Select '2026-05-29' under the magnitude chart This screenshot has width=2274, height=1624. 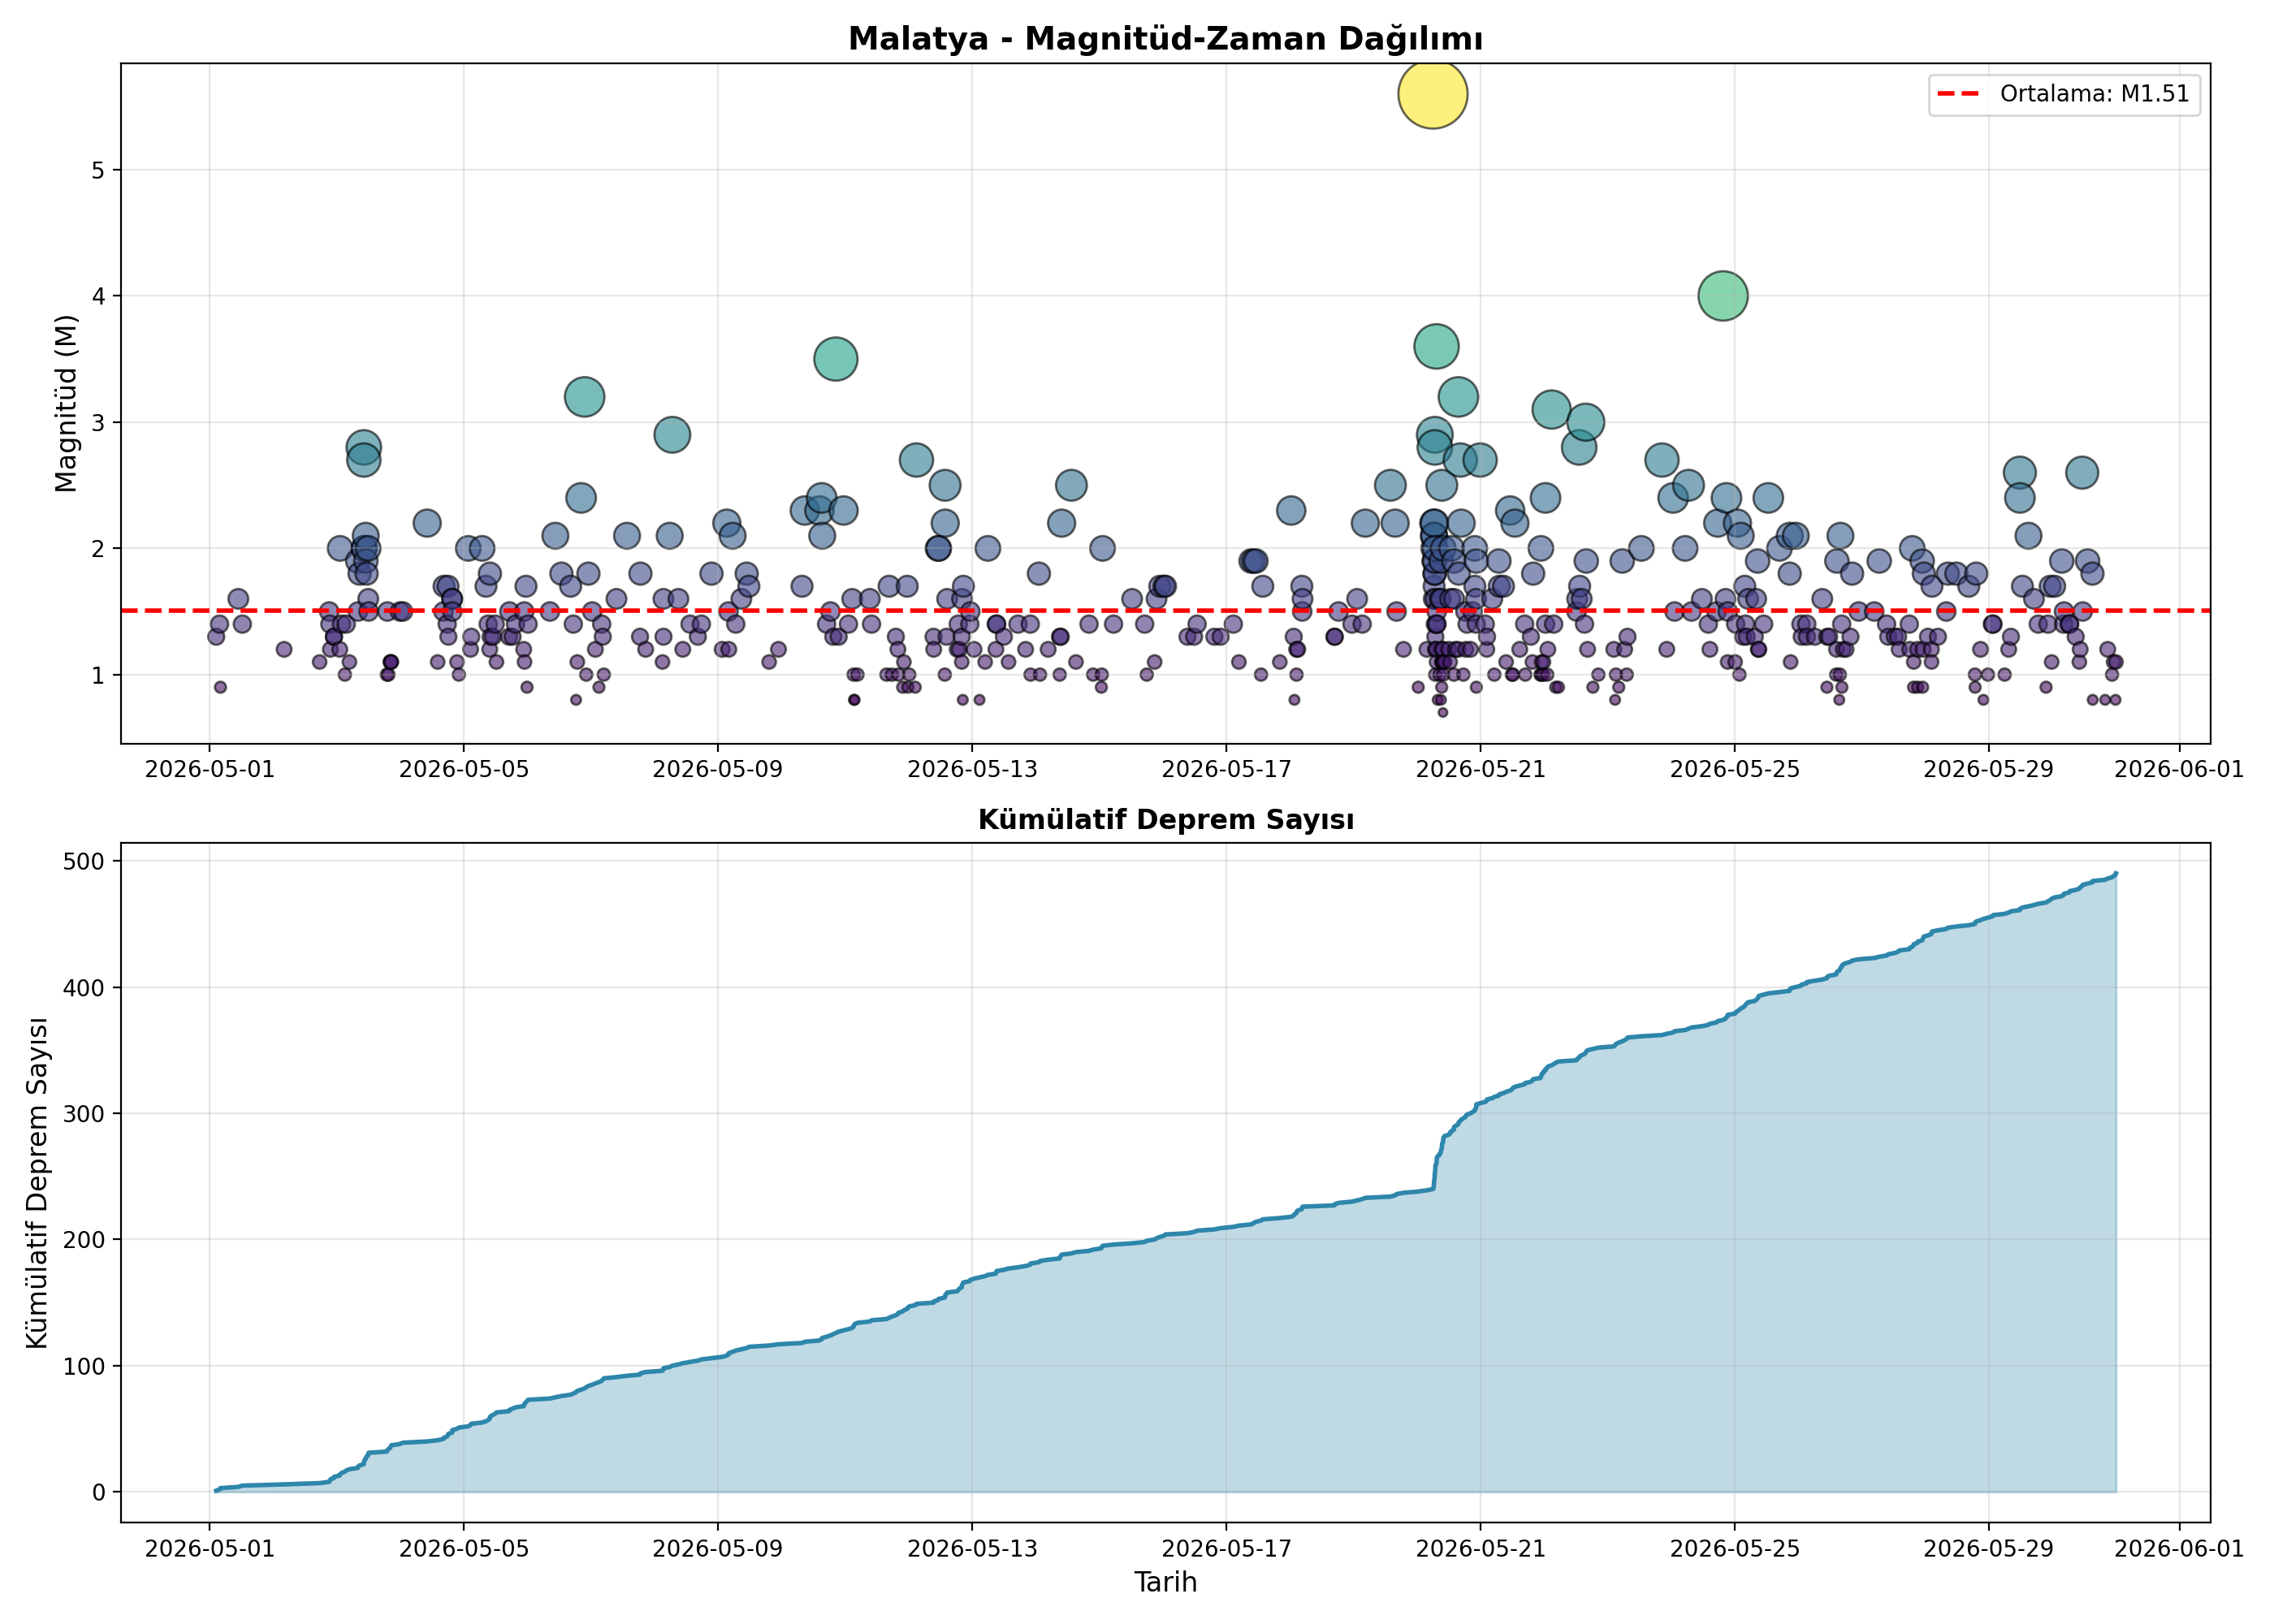point(1988,769)
